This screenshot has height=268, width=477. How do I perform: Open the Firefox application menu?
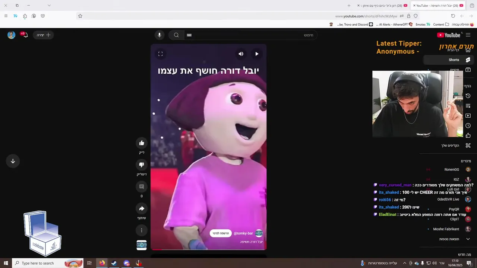point(6,16)
